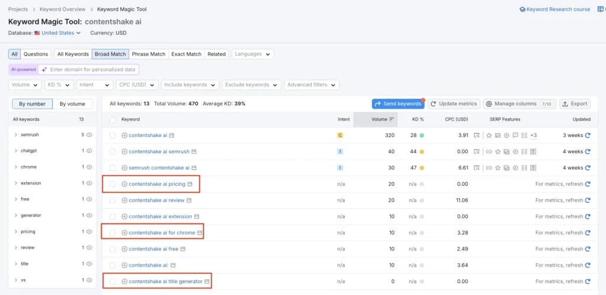
Task: Add contentshake ai semrush with plus icon
Action: (124, 152)
